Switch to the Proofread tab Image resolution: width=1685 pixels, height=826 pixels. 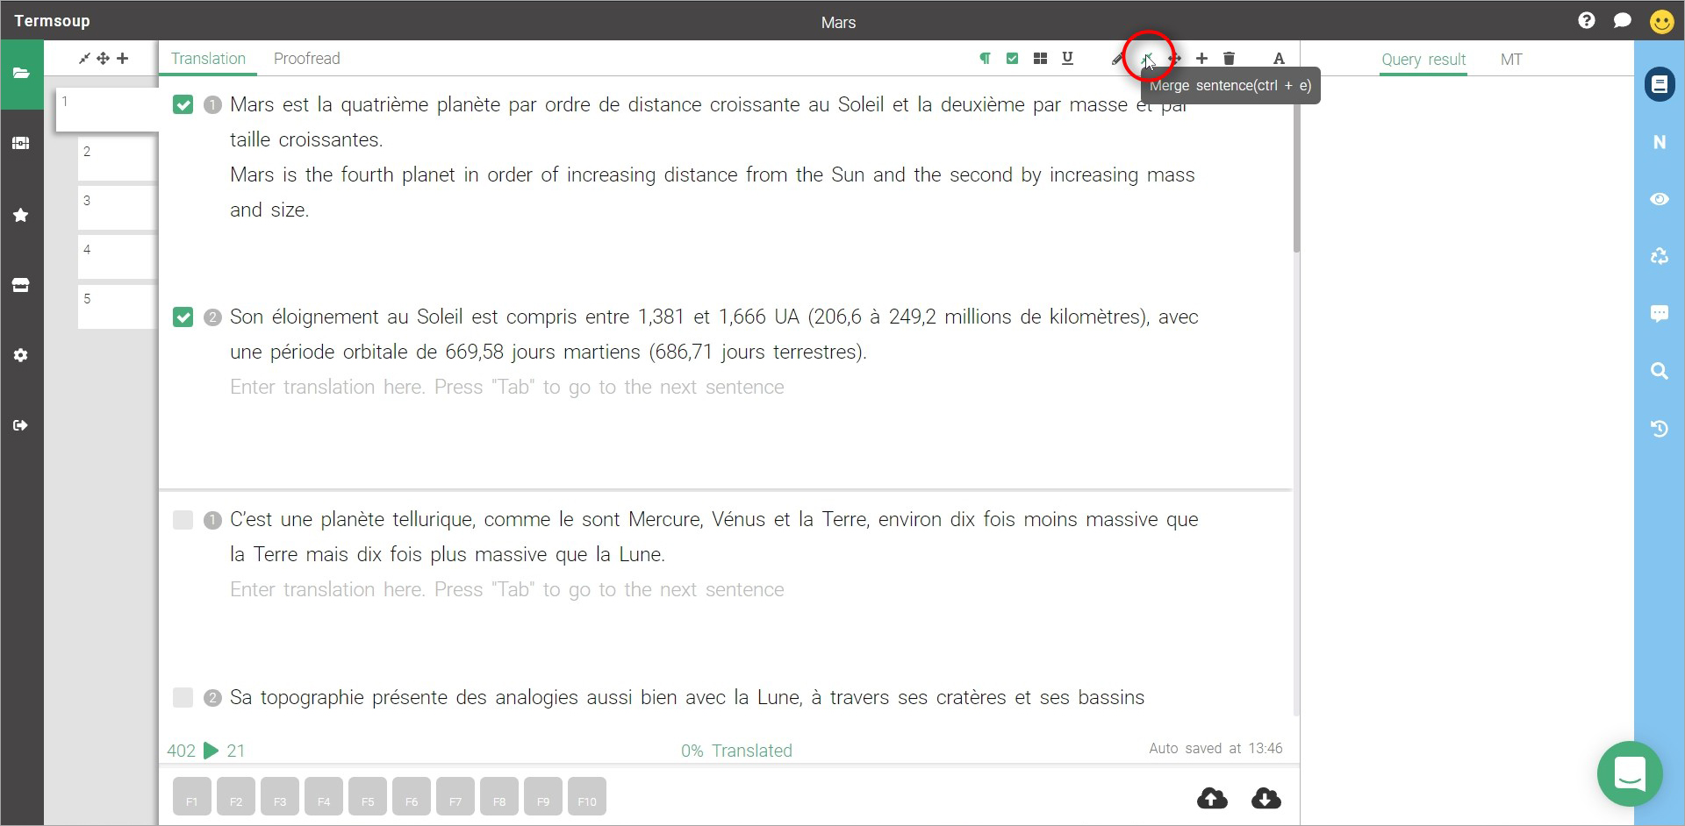[x=306, y=59]
